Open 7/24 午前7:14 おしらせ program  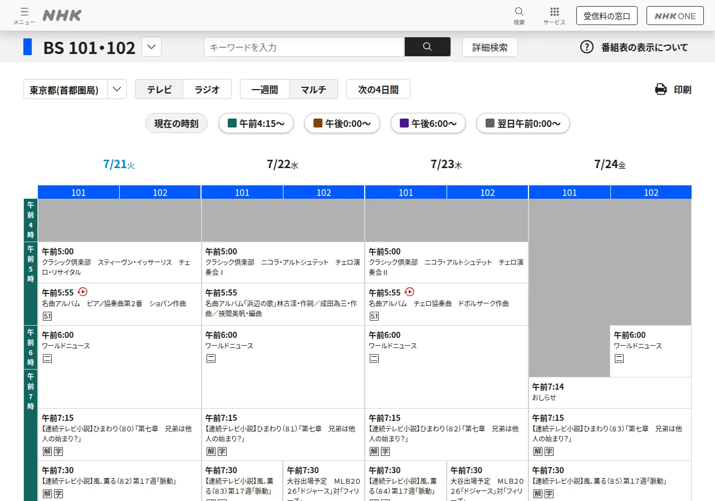[610, 392]
